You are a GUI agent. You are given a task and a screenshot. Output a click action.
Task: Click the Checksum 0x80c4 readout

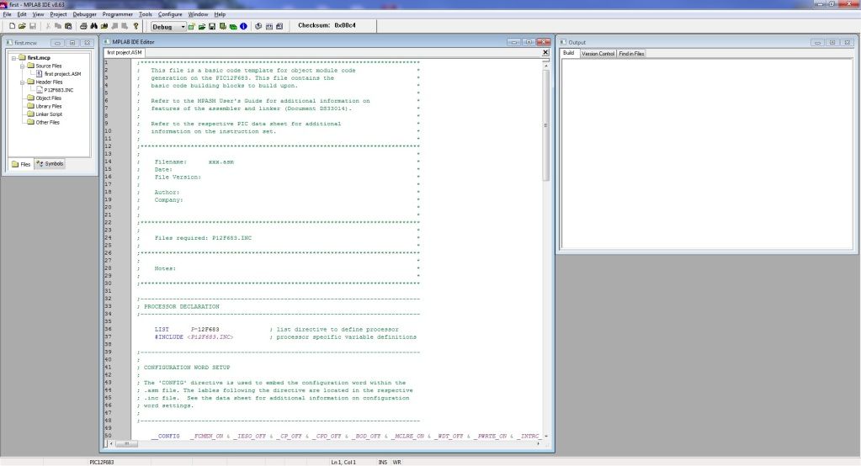coord(327,25)
